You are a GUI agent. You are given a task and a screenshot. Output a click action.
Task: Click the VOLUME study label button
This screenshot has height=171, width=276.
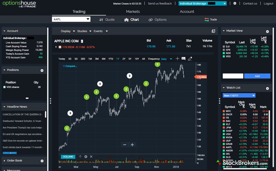68,157
